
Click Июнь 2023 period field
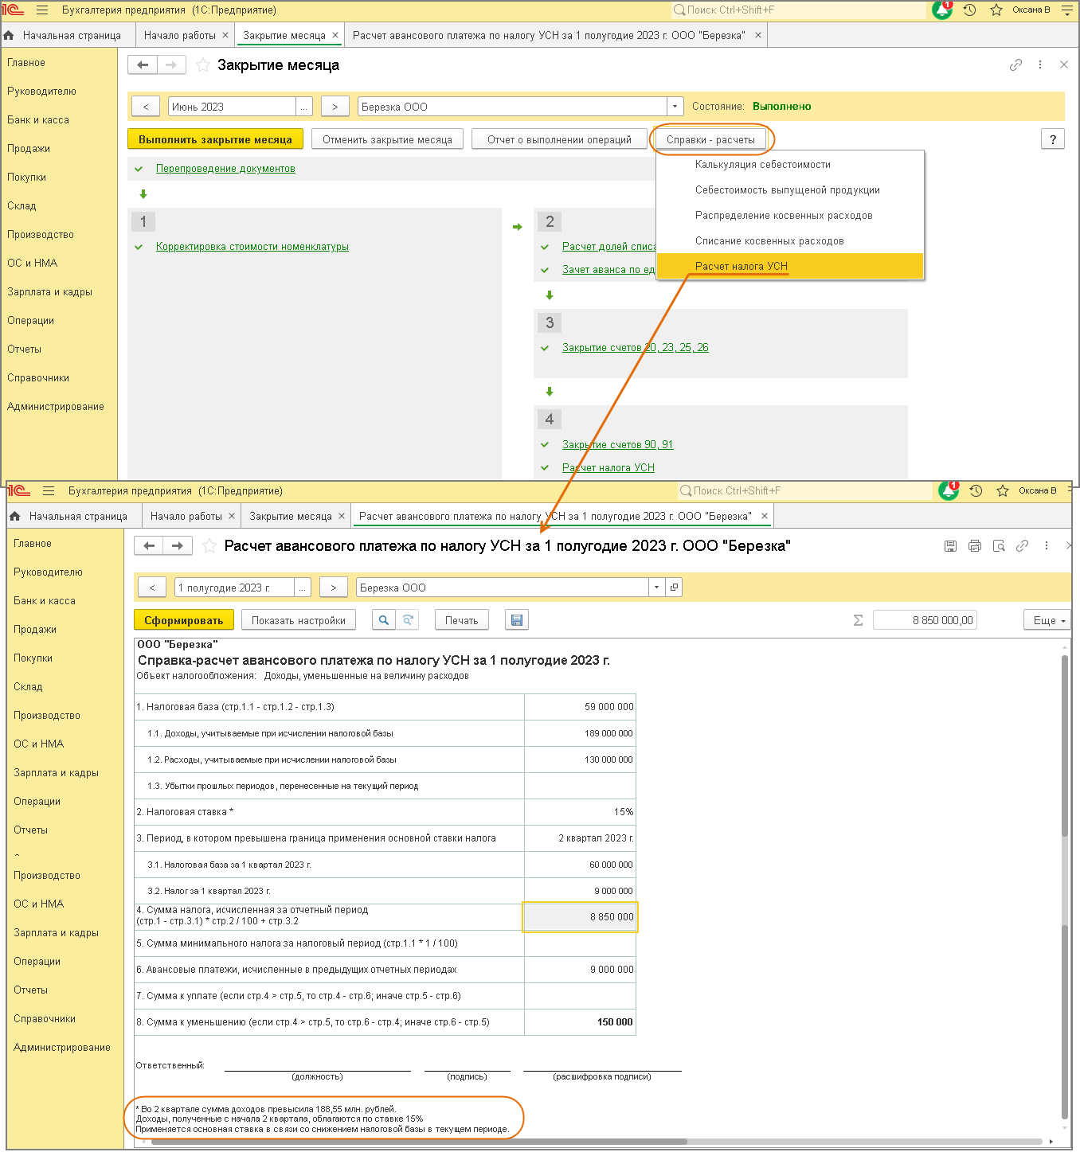(x=232, y=107)
